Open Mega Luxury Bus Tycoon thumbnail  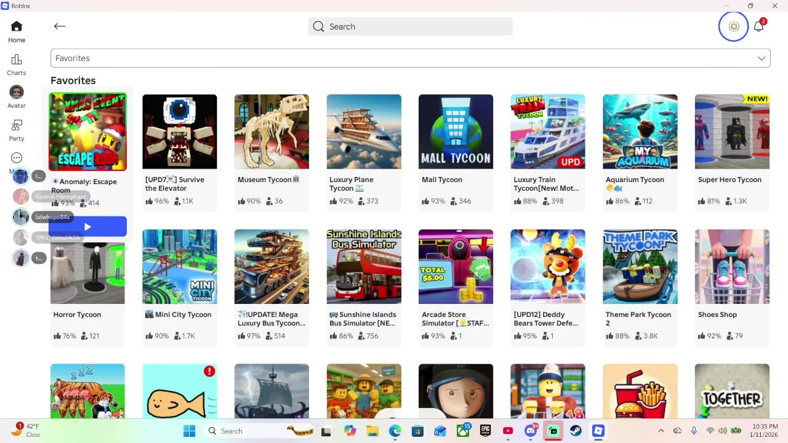271,266
